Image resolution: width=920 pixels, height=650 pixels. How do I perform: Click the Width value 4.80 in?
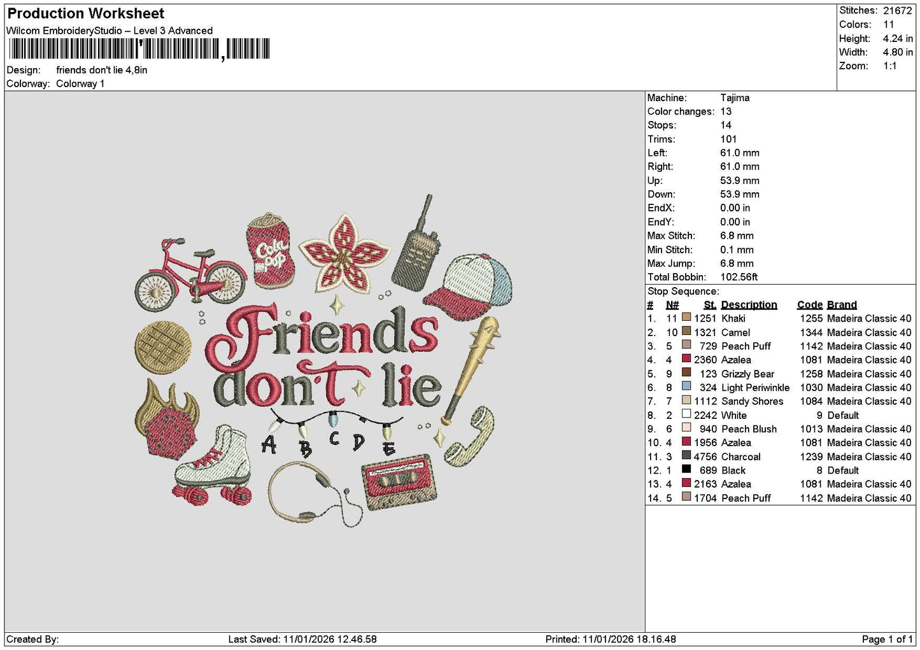[898, 52]
